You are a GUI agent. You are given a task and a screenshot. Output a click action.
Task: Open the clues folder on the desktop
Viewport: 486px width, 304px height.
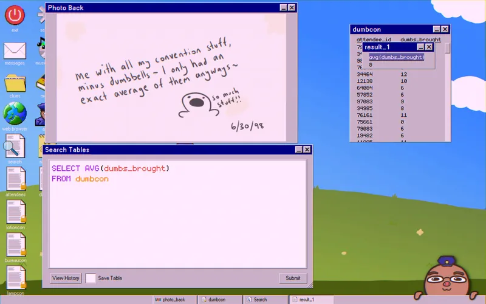pos(15,83)
